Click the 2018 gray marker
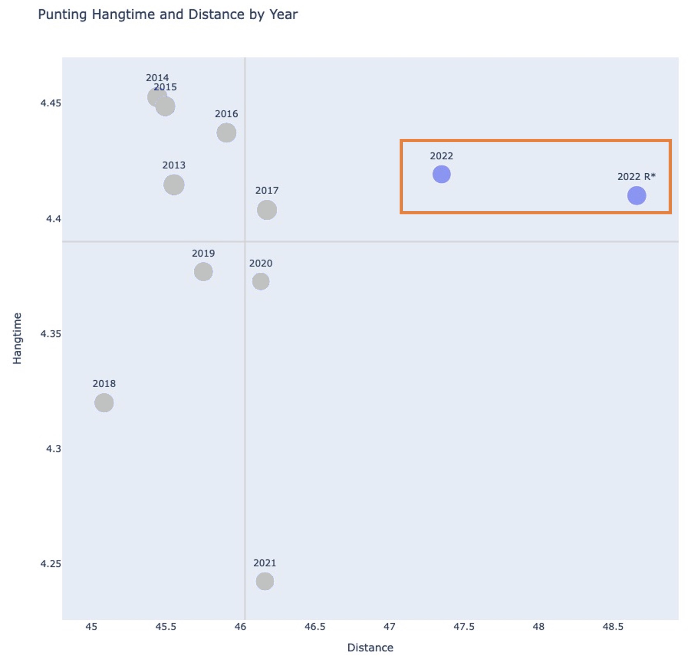 coord(104,402)
